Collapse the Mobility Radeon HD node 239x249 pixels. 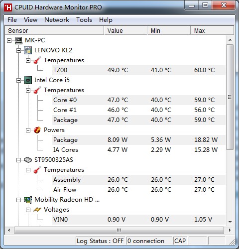[x=19, y=200]
